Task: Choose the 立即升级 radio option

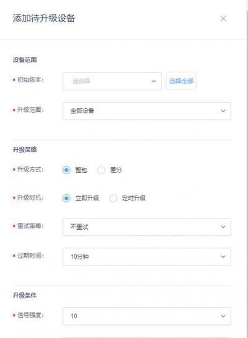Action: [x=66, y=198]
